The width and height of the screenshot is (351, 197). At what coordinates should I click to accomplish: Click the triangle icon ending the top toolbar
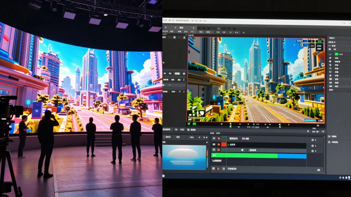click(x=244, y=32)
